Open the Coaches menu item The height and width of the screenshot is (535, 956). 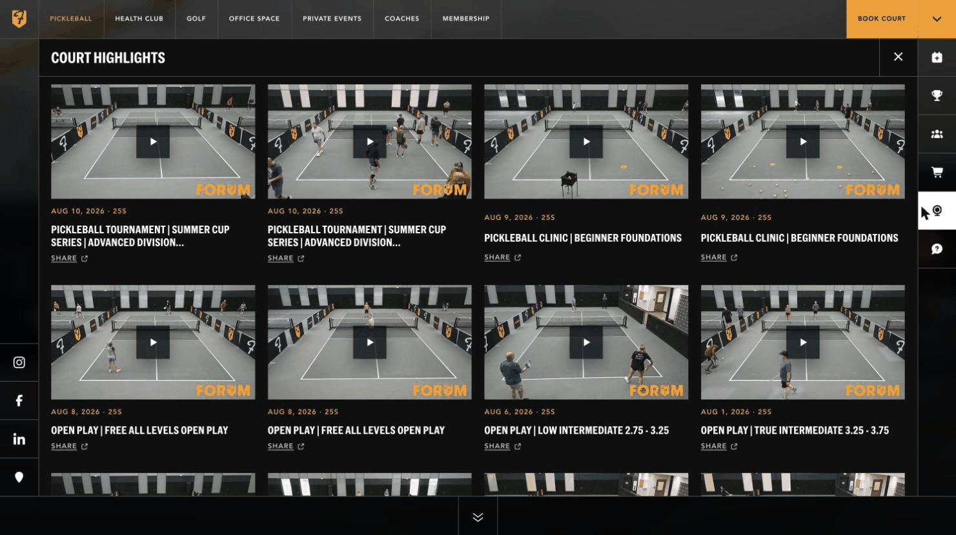tap(402, 19)
